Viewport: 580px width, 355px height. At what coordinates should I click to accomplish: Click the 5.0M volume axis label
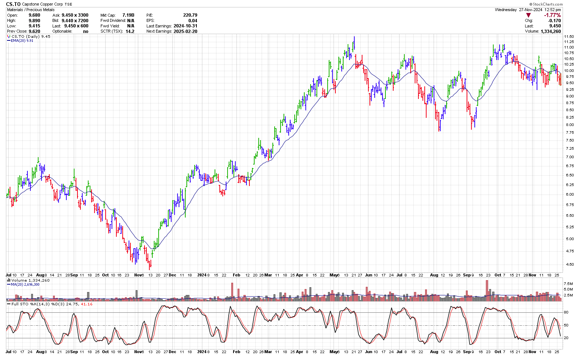pos(569,289)
